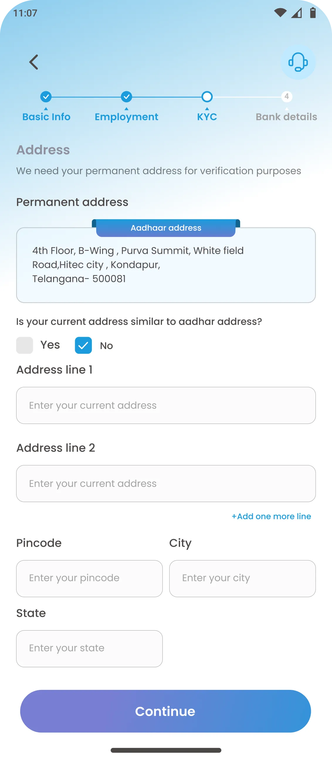Check the Yes checkbox
The image size is (332, 760).
click(x=25, y=345)
